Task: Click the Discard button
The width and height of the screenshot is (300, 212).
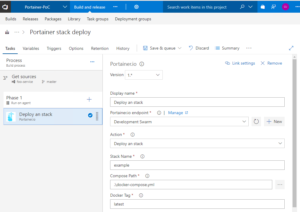Action: [199, 48]
